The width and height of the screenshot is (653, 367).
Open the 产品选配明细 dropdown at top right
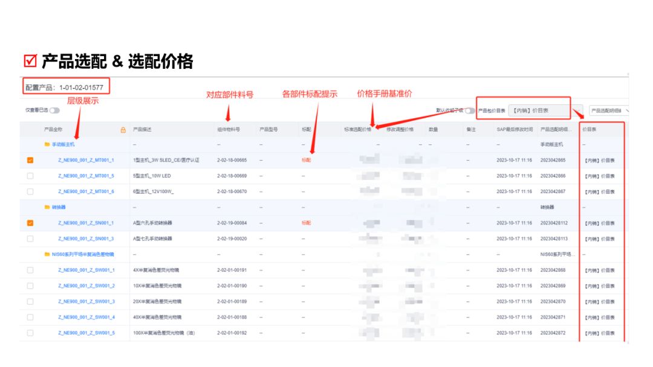tap(609, 110)
